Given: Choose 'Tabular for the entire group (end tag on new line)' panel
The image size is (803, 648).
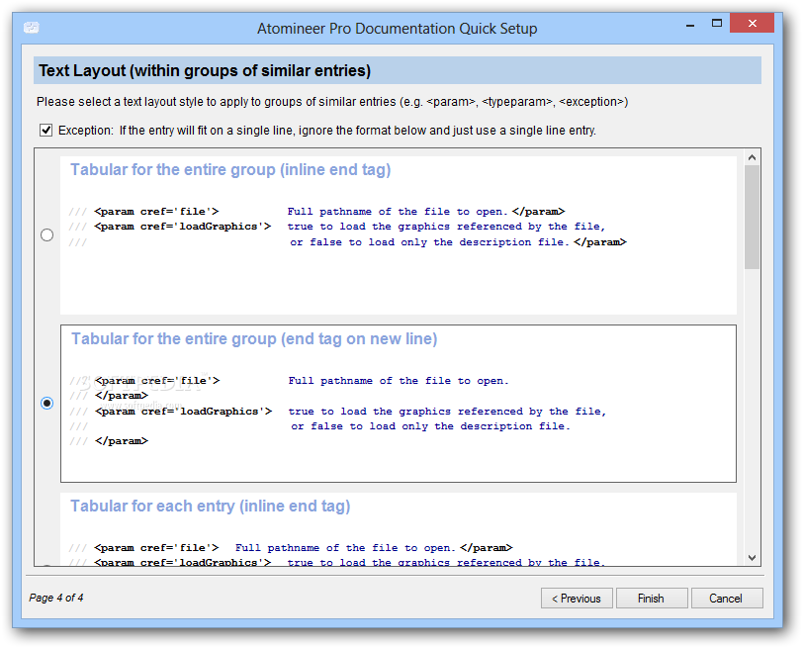Looking at the screenshot, I should click(398, 403).
